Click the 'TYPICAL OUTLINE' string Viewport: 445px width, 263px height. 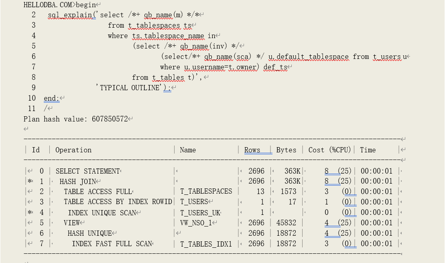pyautogui.click(x=130, y=88)
